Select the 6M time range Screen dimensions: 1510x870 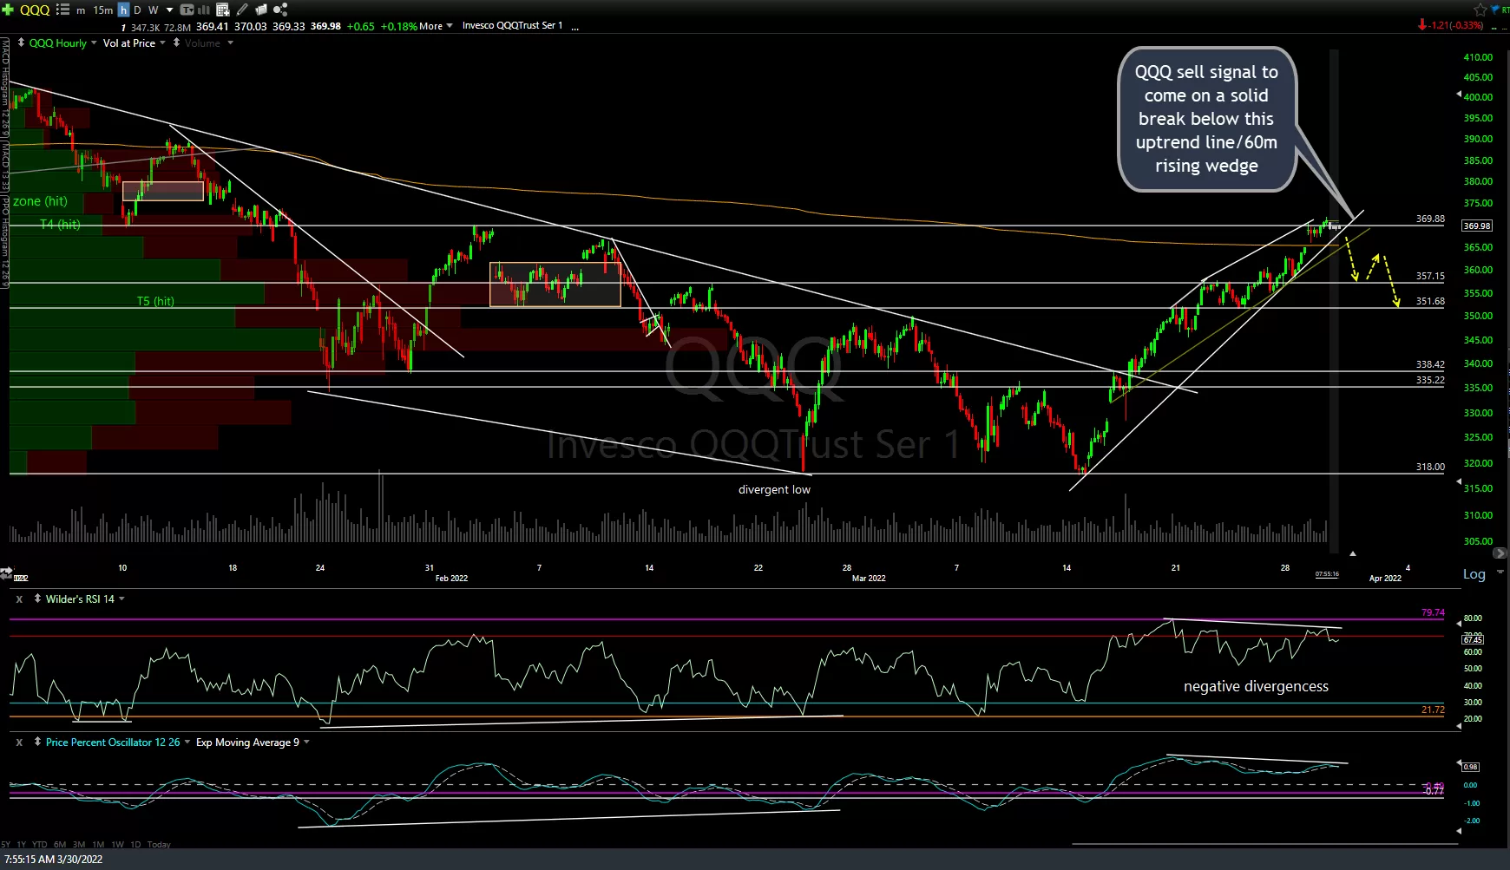(x=60, y=845)
